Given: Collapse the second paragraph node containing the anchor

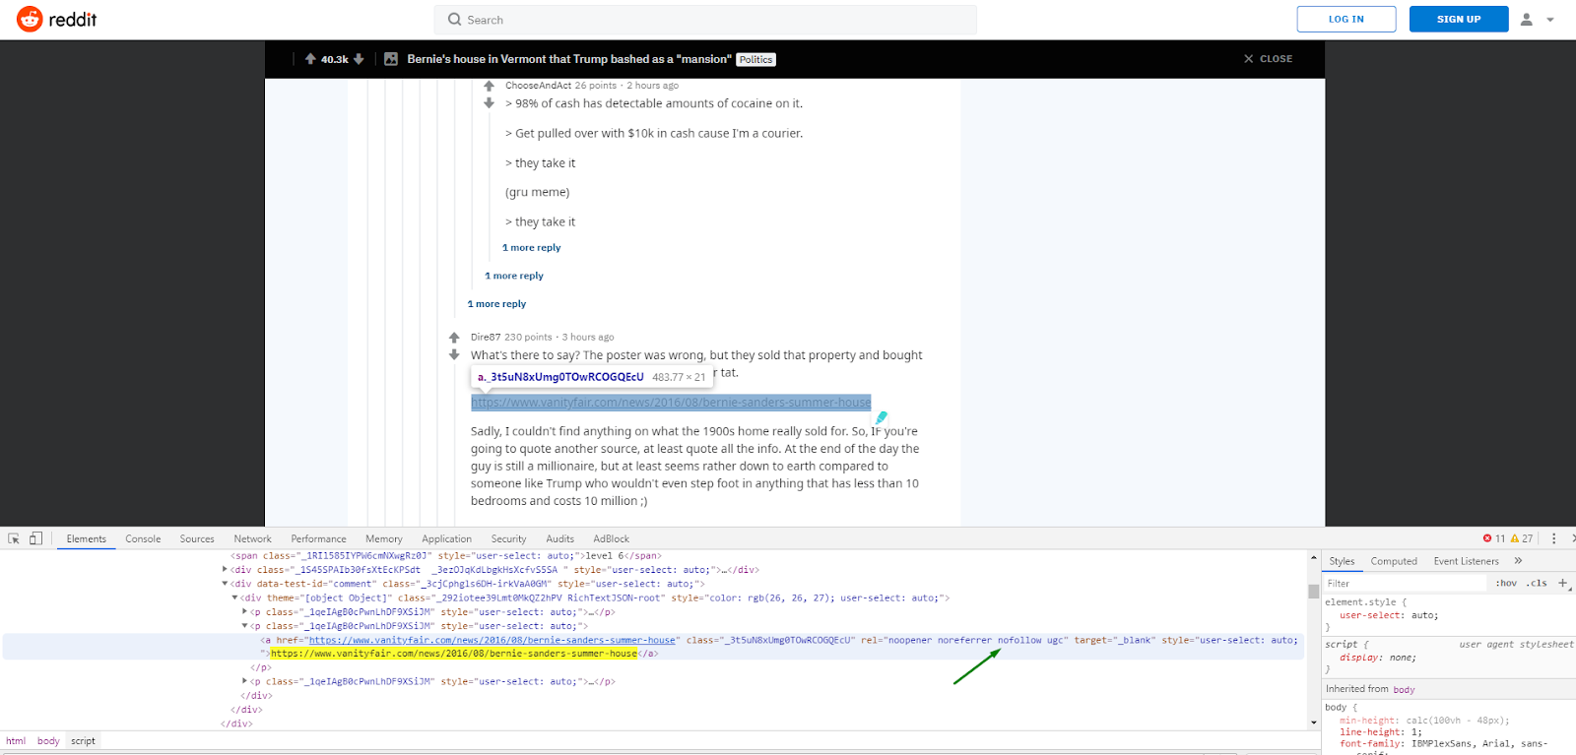Looking at the screenshot, I should 244,626.
